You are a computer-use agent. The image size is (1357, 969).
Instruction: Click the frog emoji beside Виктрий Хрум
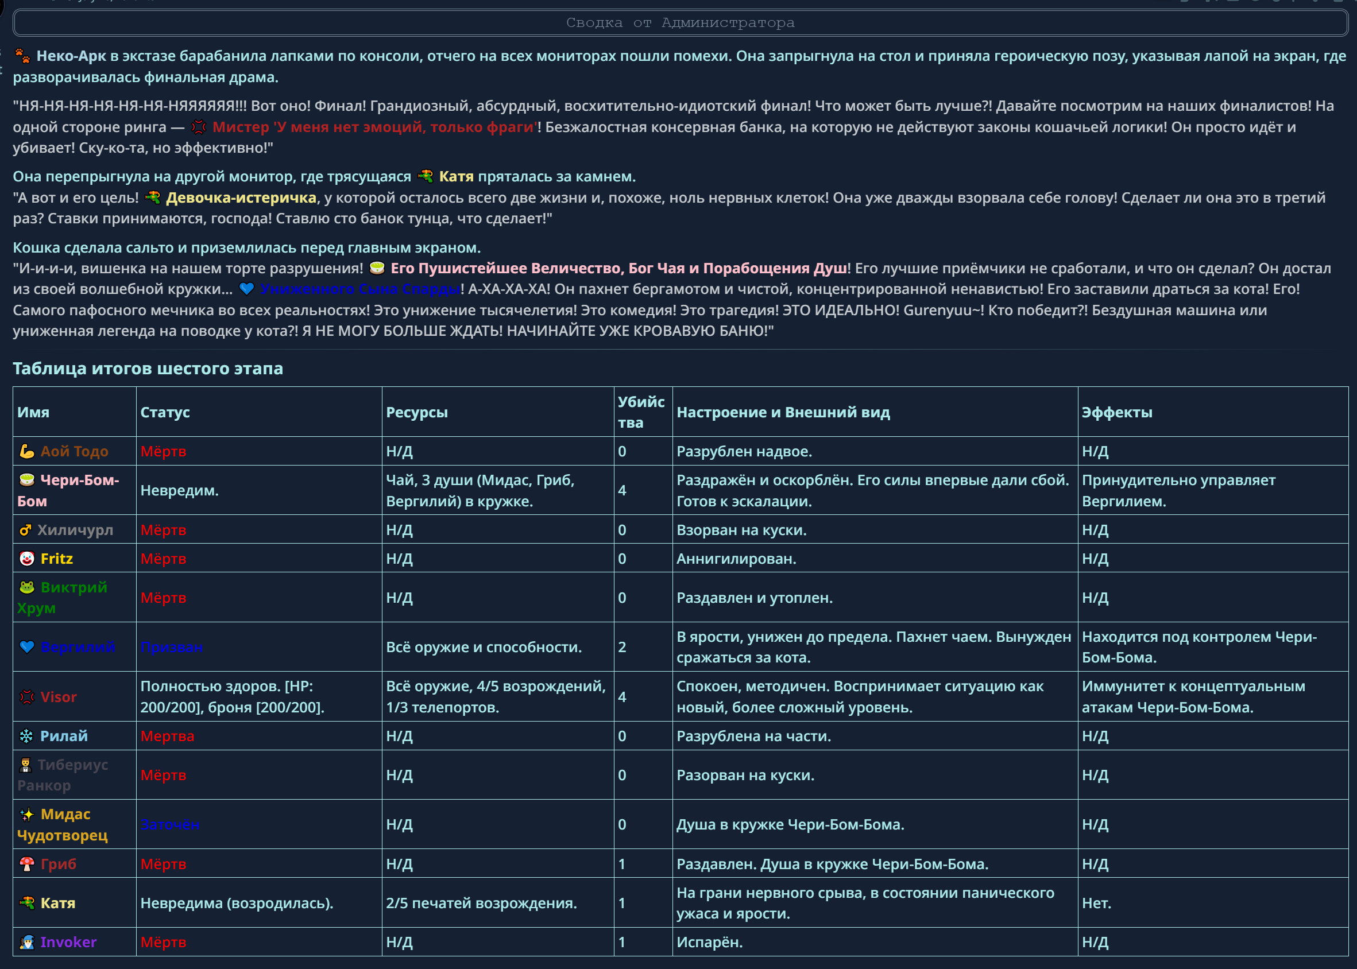[x=27, y=587]
